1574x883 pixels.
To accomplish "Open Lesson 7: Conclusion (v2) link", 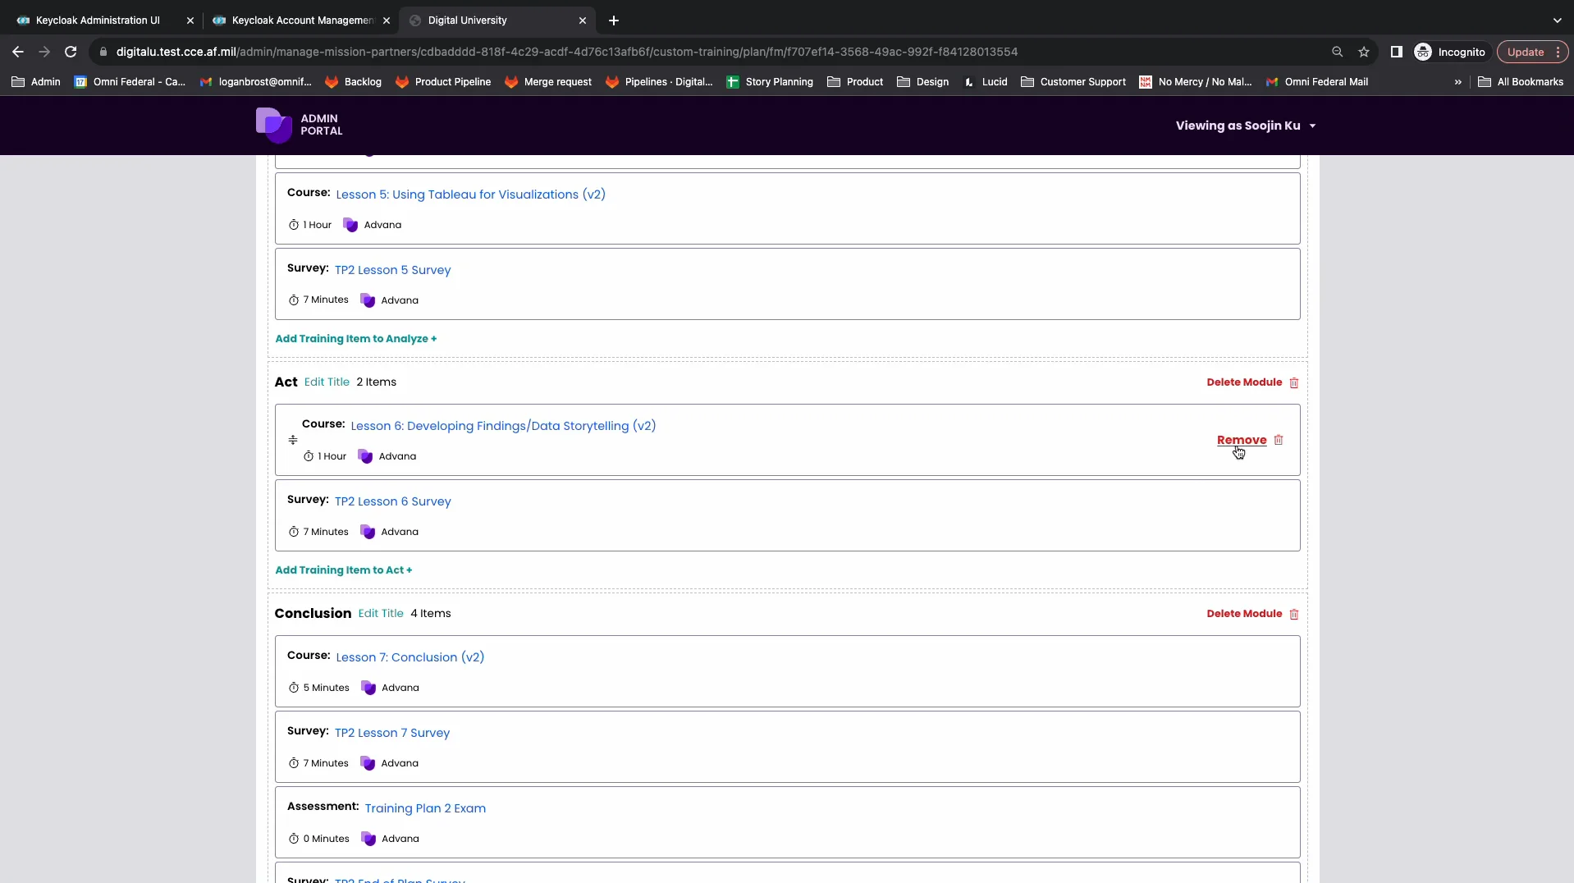I will click(410, 657).
